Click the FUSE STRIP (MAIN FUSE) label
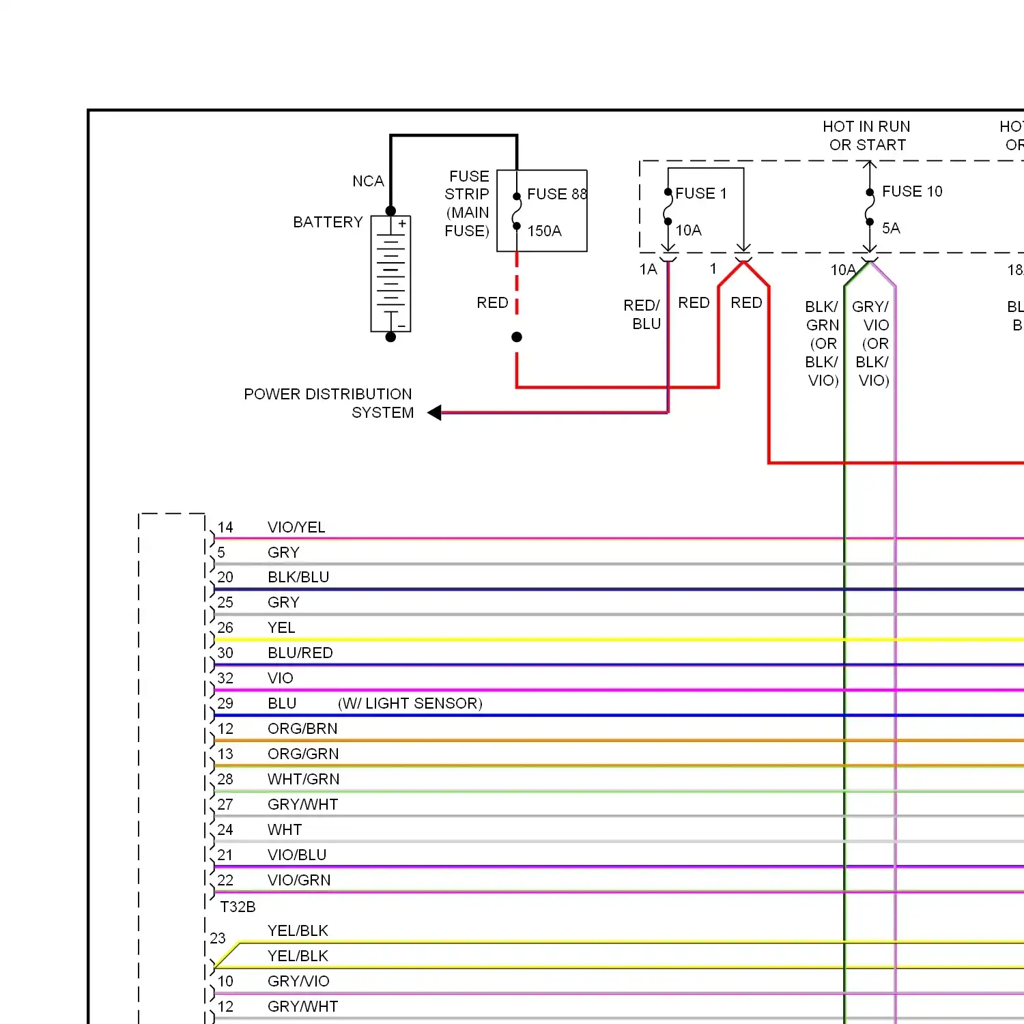Image resolution: width=1024 pixels, height=1024 pixels. click(468, 204)
